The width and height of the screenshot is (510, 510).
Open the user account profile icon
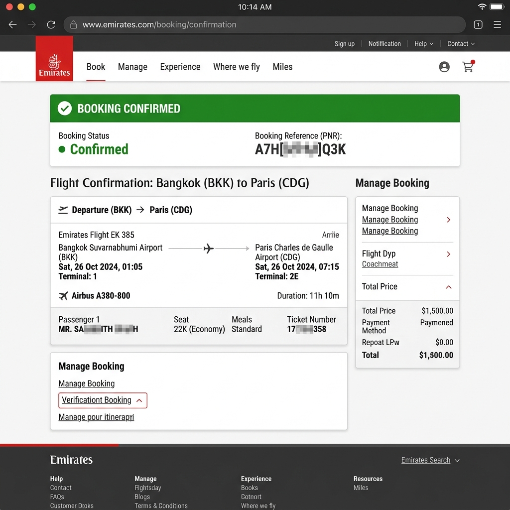tap(444, 67)
